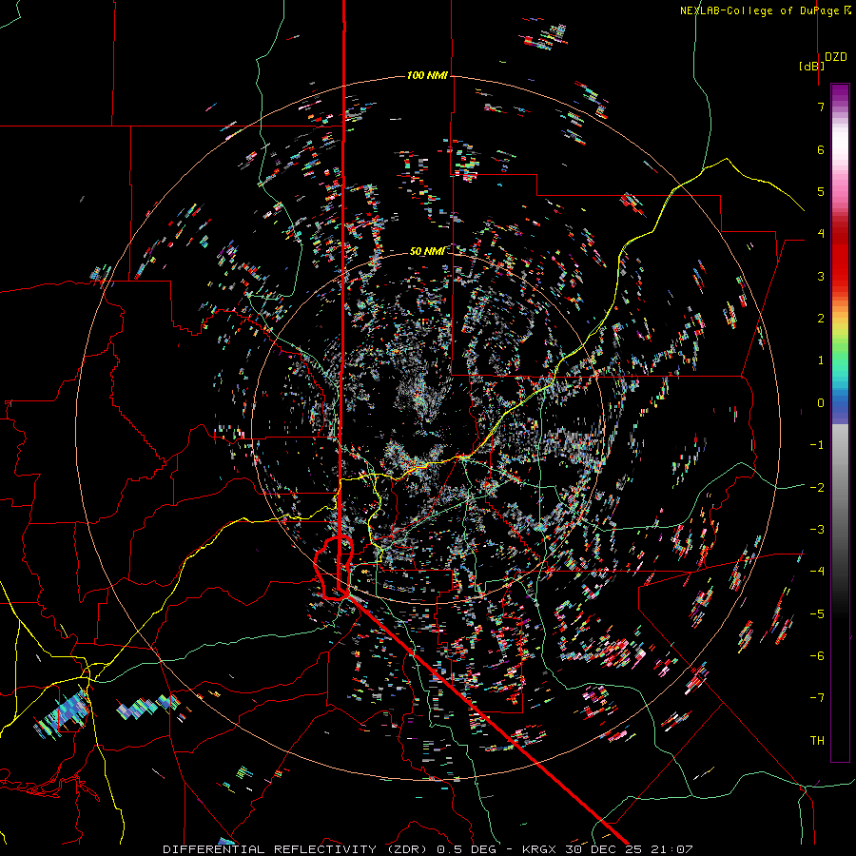The height and width of the screenshot is (856, 856).
Task: Click the 4 value on color scale
Action: coord(821,234)
